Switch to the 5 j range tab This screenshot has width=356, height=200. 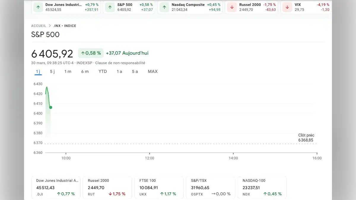pos(53,71)
